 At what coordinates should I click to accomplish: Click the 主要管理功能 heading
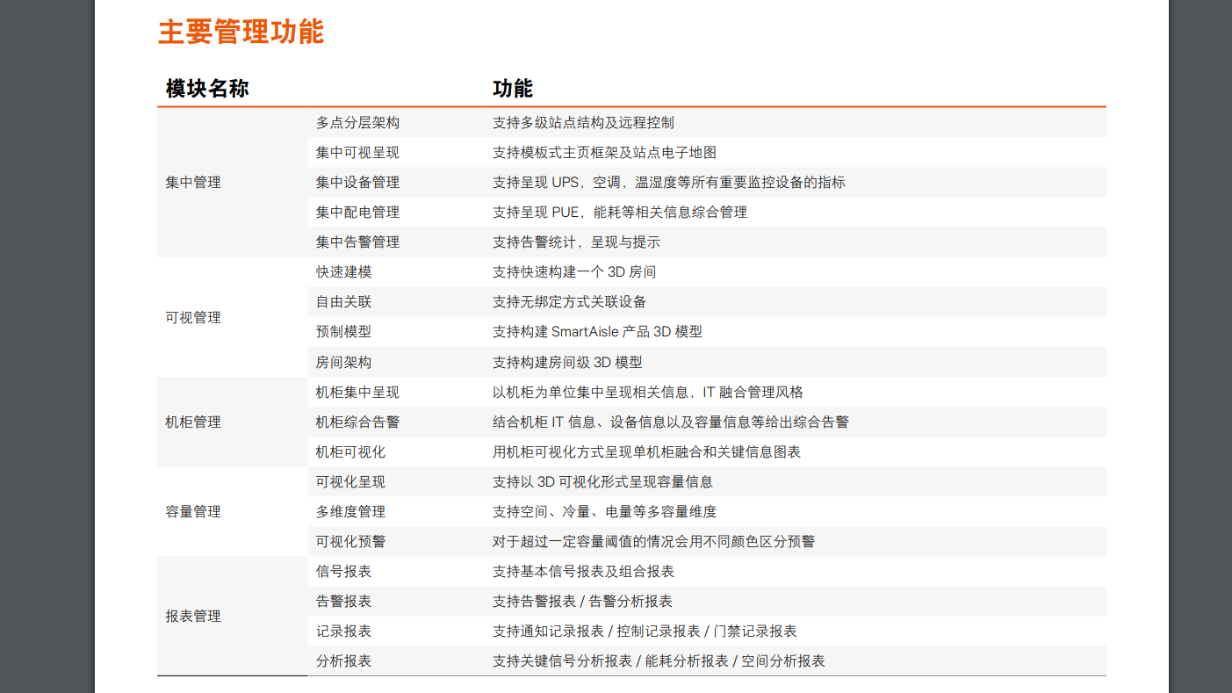240,32
